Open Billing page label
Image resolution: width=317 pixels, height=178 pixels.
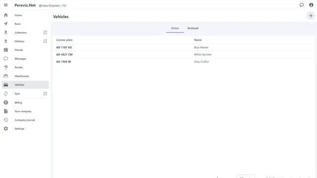point(18,102)
